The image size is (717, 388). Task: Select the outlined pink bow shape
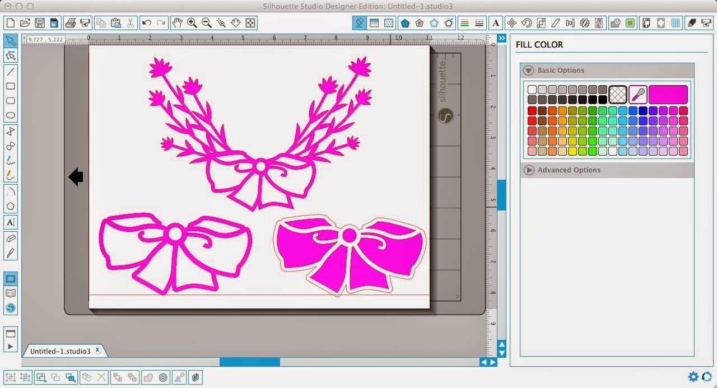pyautogui.click(x=175, y=253)
